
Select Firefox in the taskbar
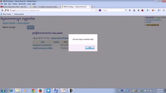tap(40, 91)
